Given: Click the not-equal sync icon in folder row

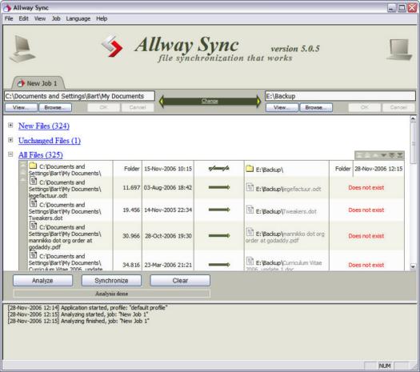Looking at the screenshot, I should pyautogui.click(x=219, y=169).
